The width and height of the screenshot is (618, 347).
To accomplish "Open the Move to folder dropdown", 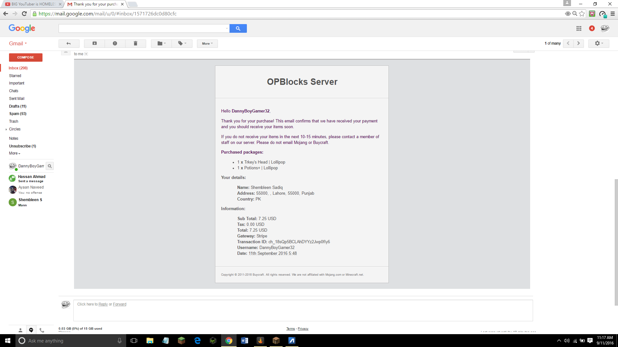I will [161, 43].
